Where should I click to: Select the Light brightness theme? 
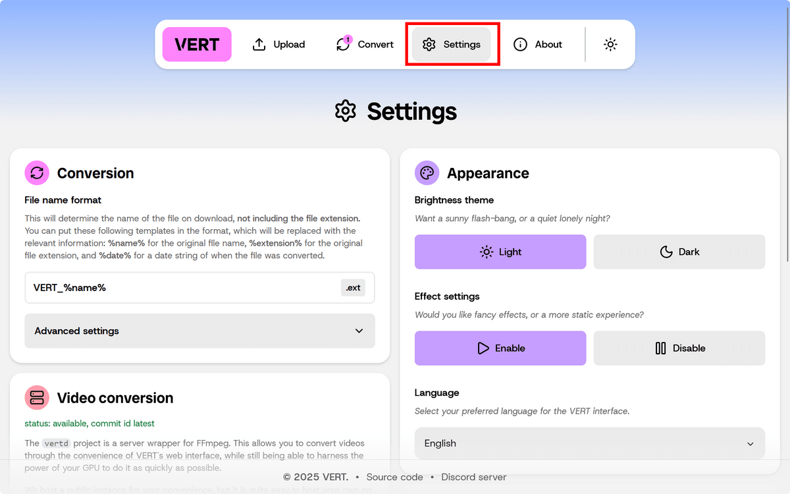(x=500, y=252)
